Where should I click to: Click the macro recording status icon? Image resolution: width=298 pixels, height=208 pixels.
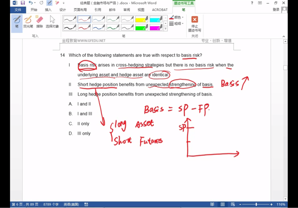[x=86, y=204]
